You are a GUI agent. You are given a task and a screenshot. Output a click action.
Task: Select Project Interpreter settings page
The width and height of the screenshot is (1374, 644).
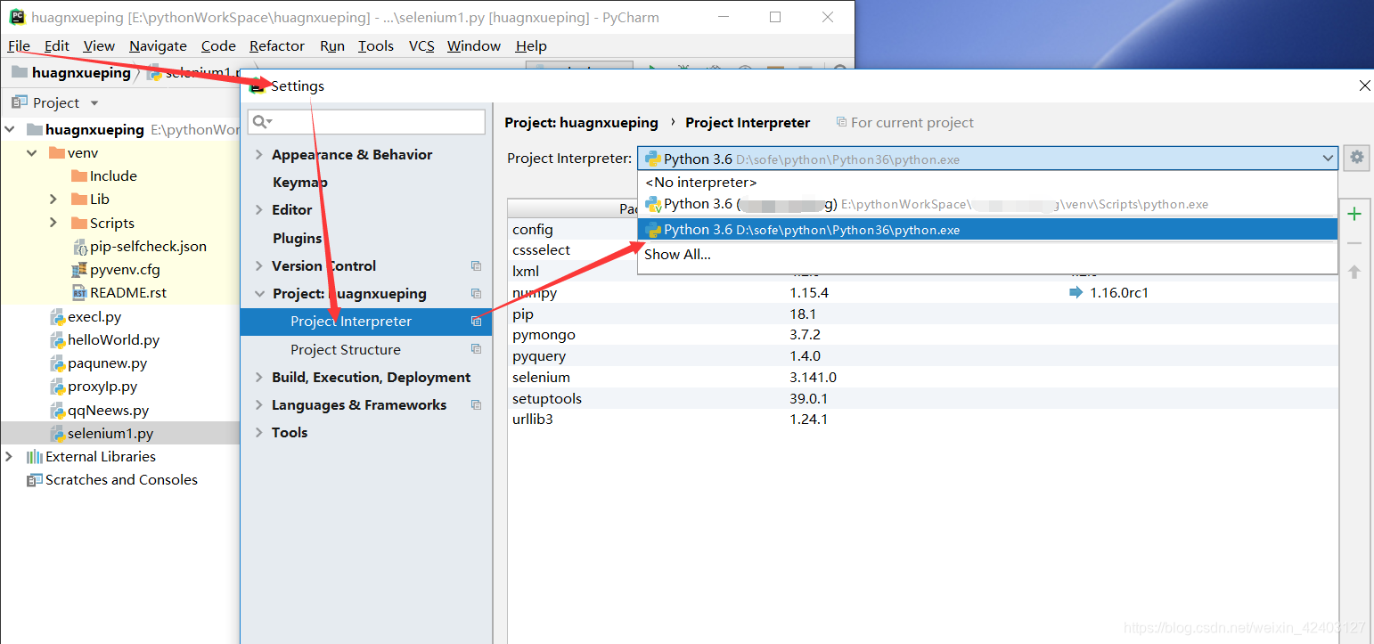pyautogui.click(x=365, y=322)
